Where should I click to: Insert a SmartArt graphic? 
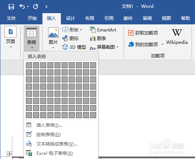pos(103,30)
